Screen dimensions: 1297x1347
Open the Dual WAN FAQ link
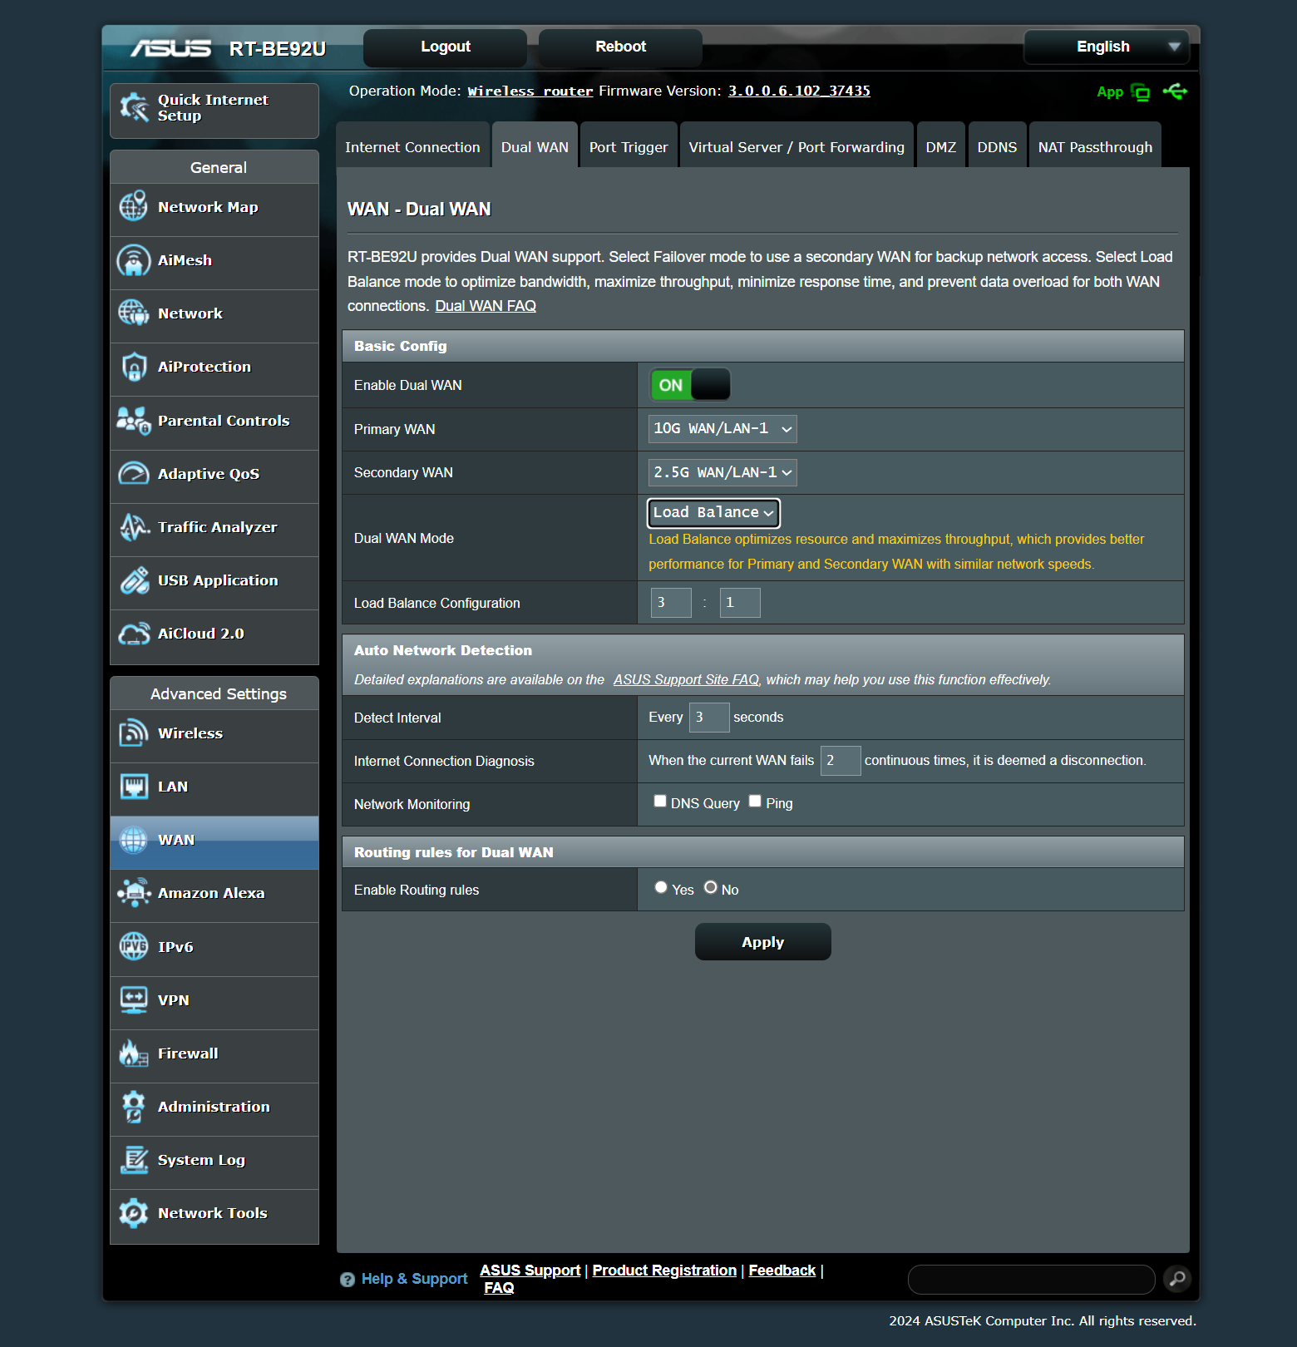coord(486,306)
